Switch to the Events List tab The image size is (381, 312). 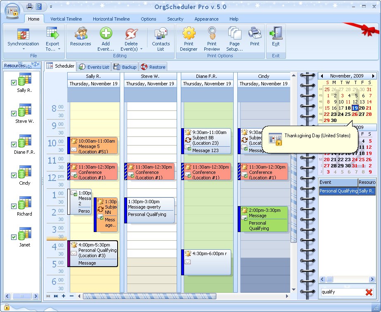(94, 67)
